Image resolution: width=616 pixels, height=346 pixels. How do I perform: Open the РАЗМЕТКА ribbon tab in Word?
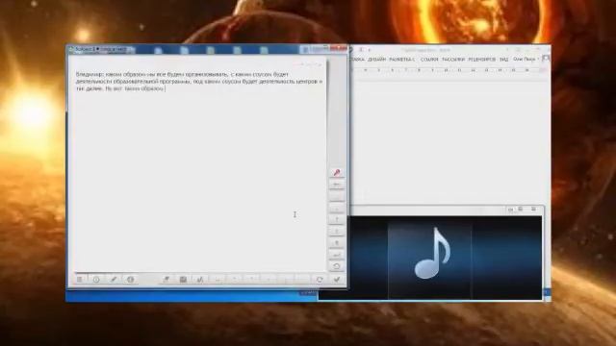tap(402, 60)
